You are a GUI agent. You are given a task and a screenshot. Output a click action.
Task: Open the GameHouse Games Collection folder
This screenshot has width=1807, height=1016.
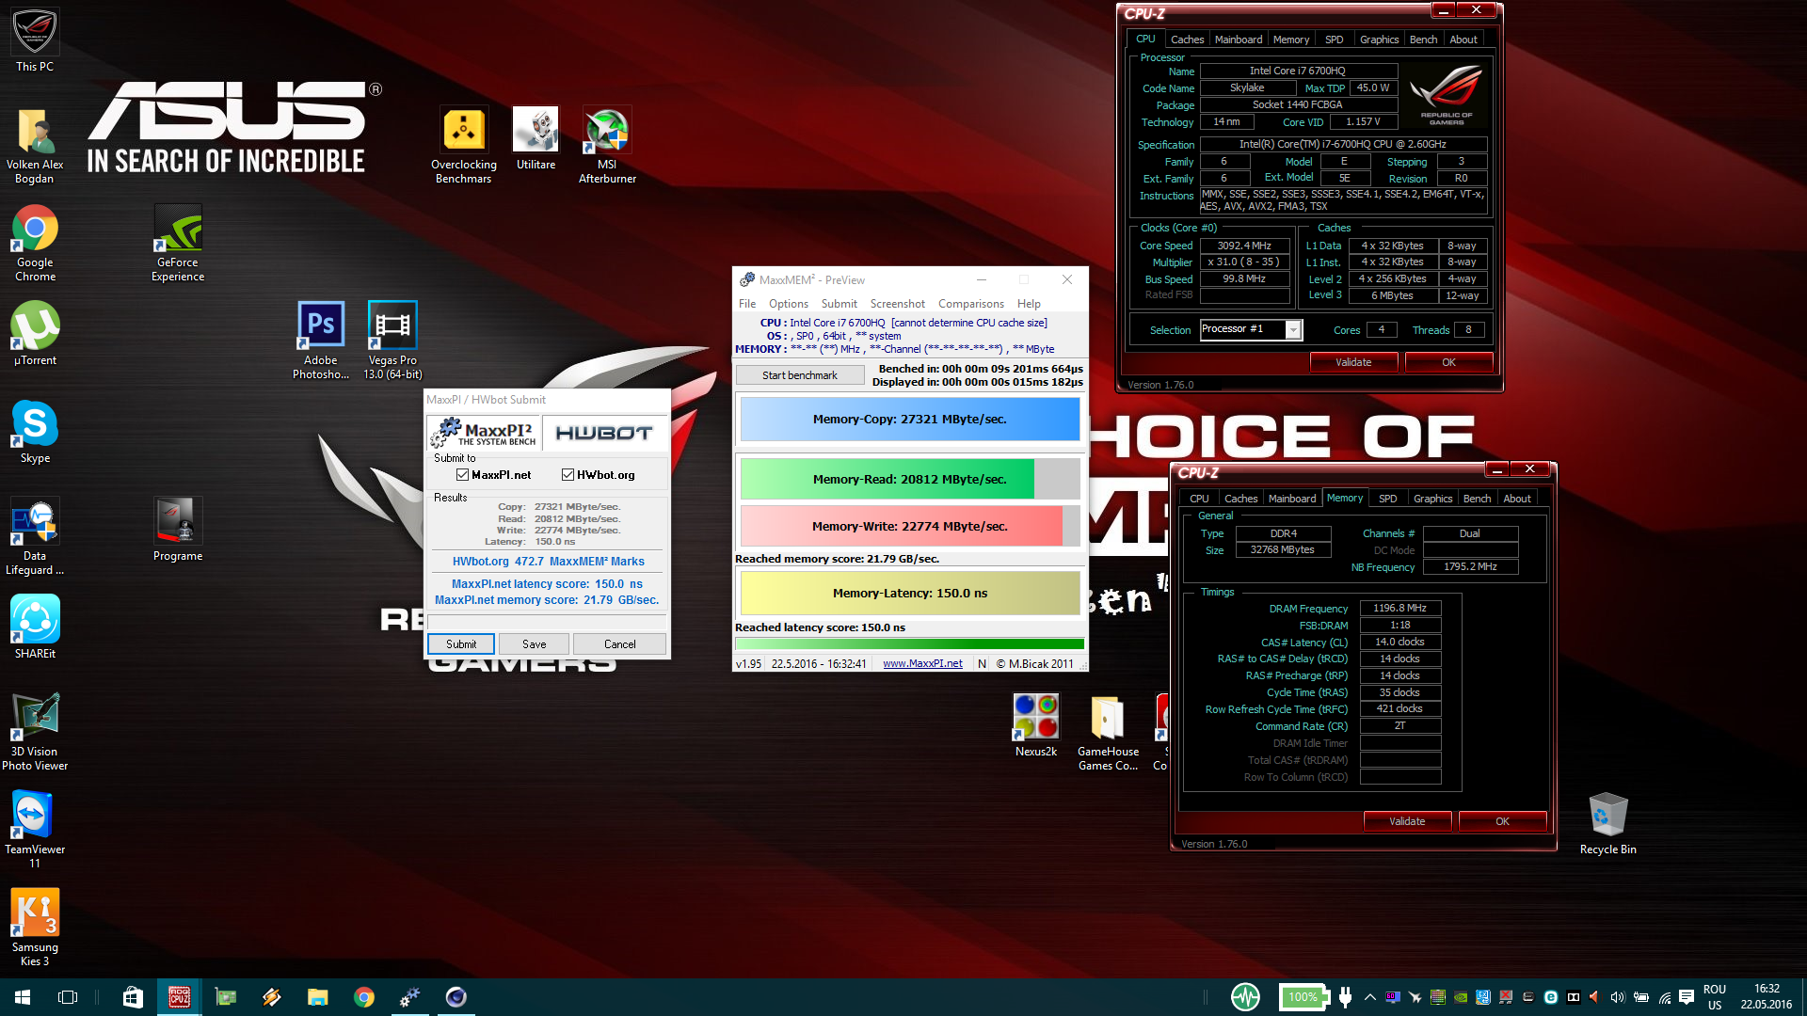(x=1108, y=732)
